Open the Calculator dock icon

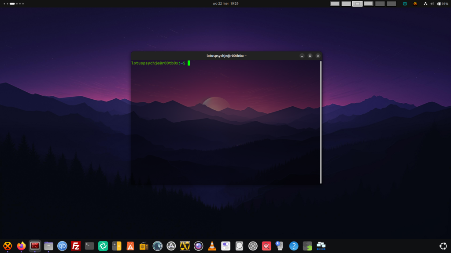[x=116, y=246]
